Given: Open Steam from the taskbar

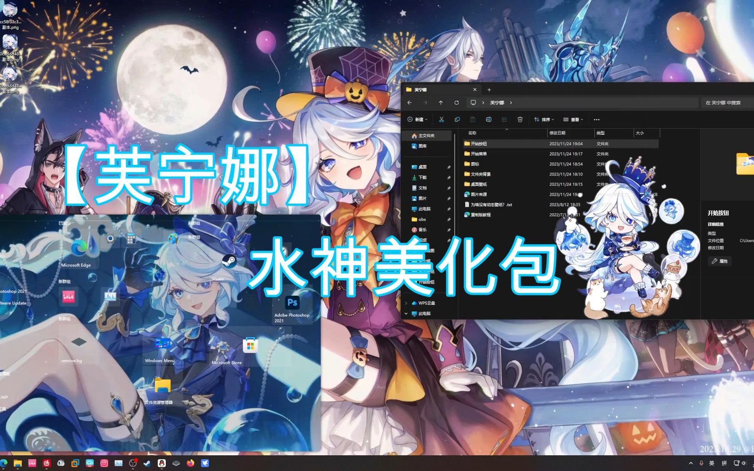Looking at the screenshot, I should click(x=147, y=463).
